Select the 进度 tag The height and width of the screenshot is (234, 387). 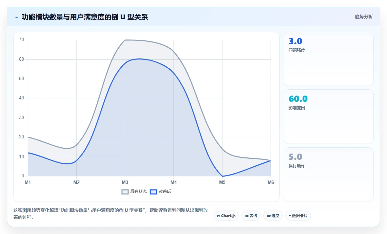coord(273,216)
